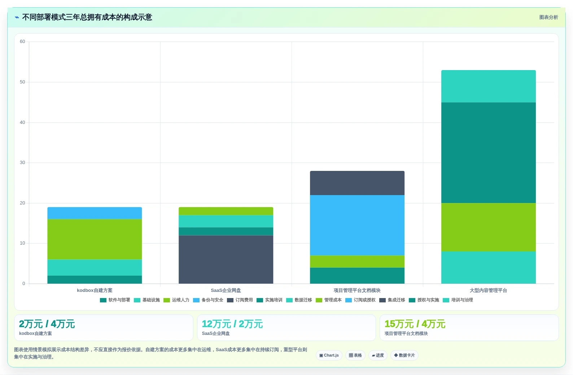Click the green segment in 项目管理平台 bar

(357, 262)
